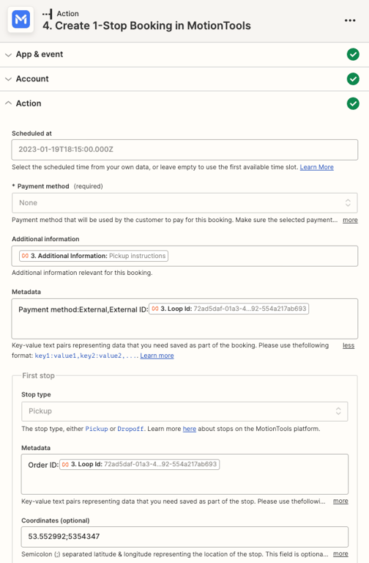Show less of booking Metadata description
Screen dimensions: 369x563
point(348,345)
